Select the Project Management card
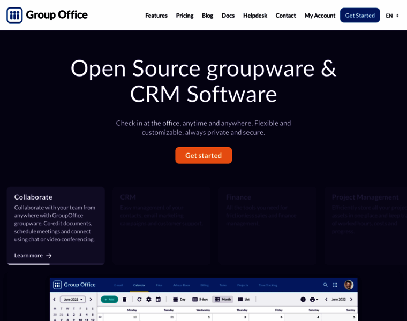Image resolution: width=407 pixels, height=321 pixels. 366,226
